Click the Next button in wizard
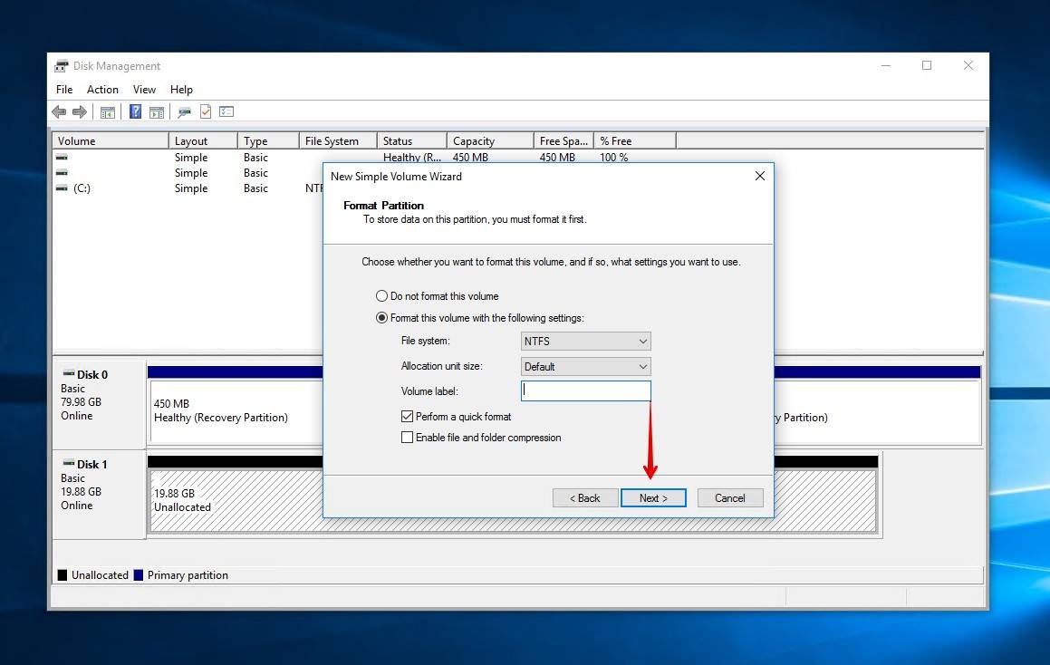Viewport: 1050px width, 665px height. click(x=652, y=498)
